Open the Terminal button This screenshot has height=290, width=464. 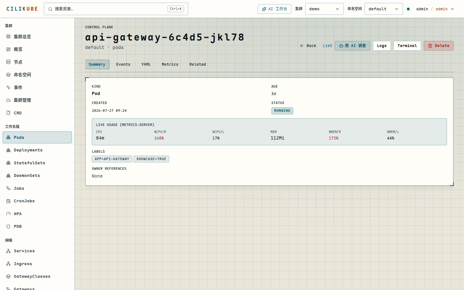coord(407,46)
